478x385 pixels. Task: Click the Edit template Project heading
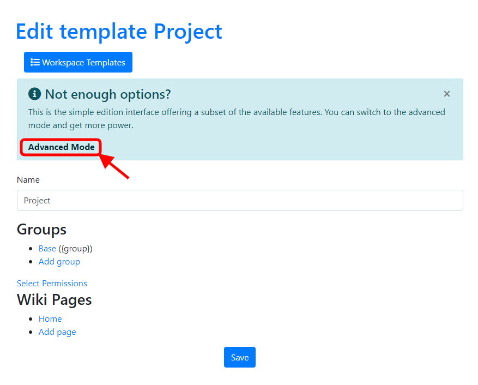click(119, 32)
